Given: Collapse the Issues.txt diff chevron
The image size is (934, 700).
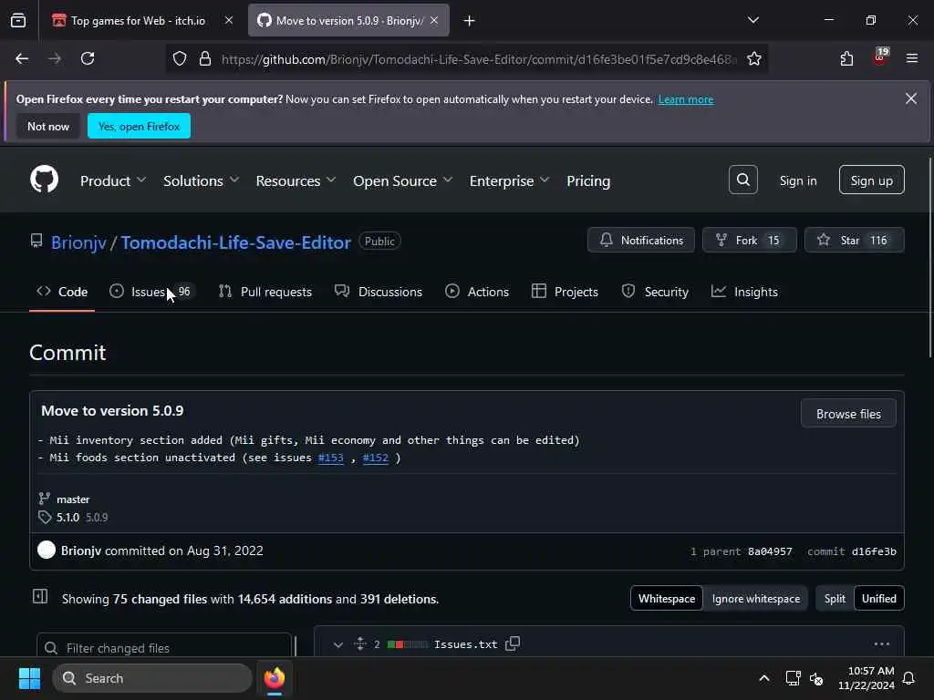Looking at the screenshot, I should point(337,644).
